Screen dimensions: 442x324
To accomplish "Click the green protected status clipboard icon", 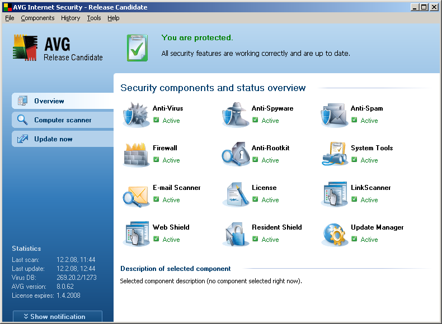I will pyautogui.click(x=137, y=48).
